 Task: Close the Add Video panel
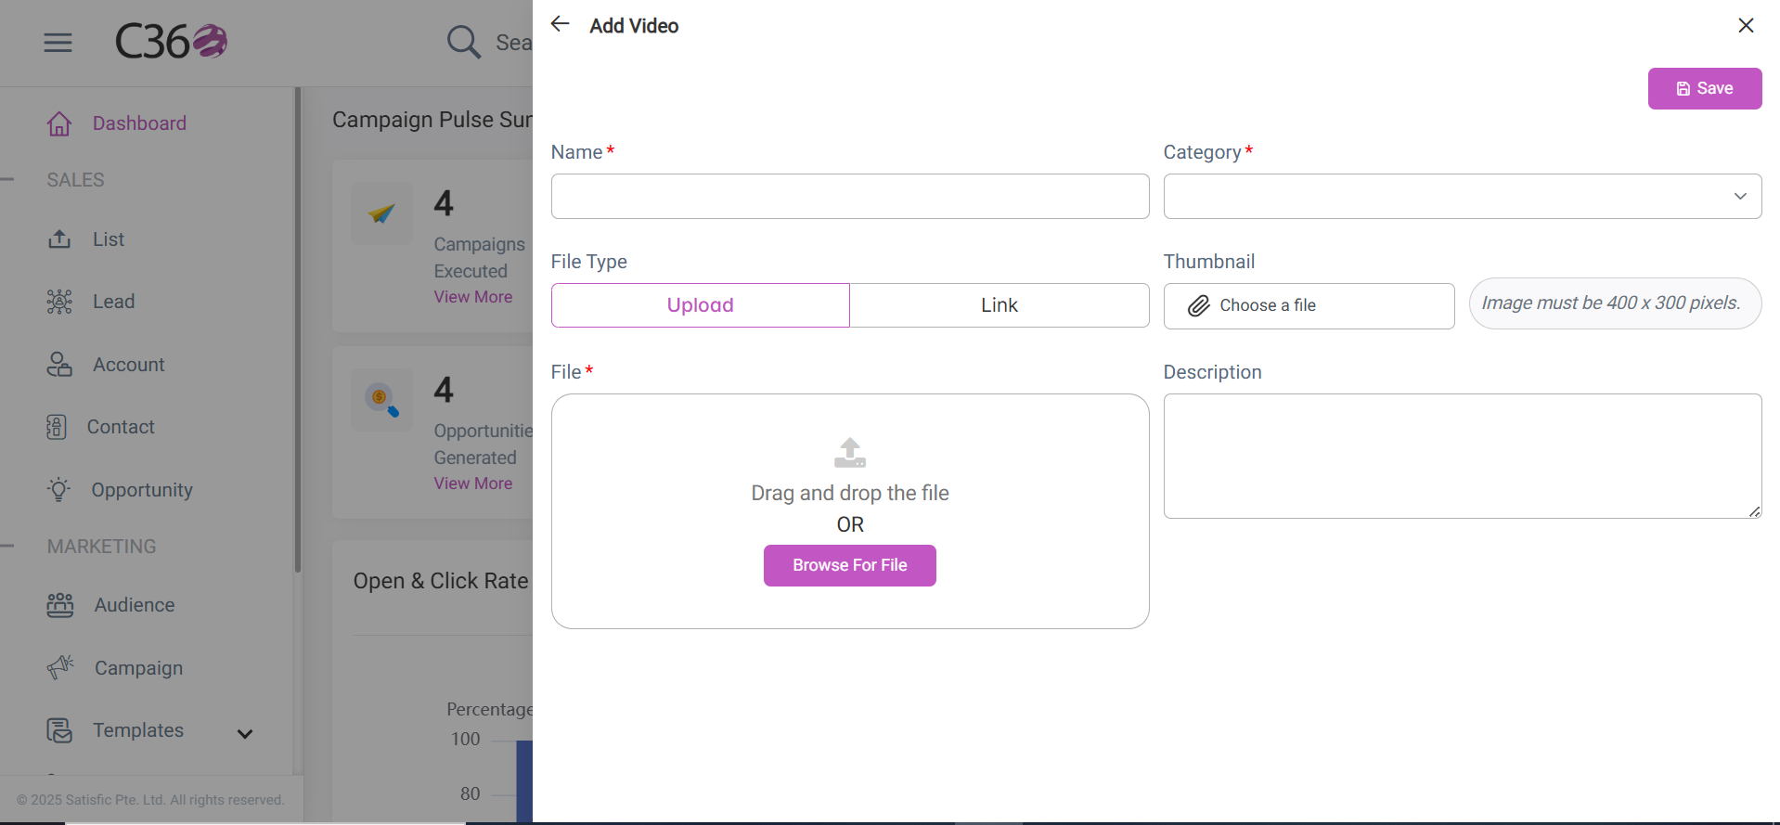coord(1746,25)
